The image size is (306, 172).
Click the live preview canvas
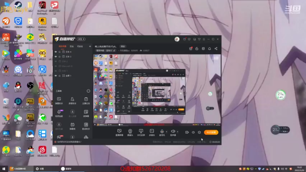(157, 90)
